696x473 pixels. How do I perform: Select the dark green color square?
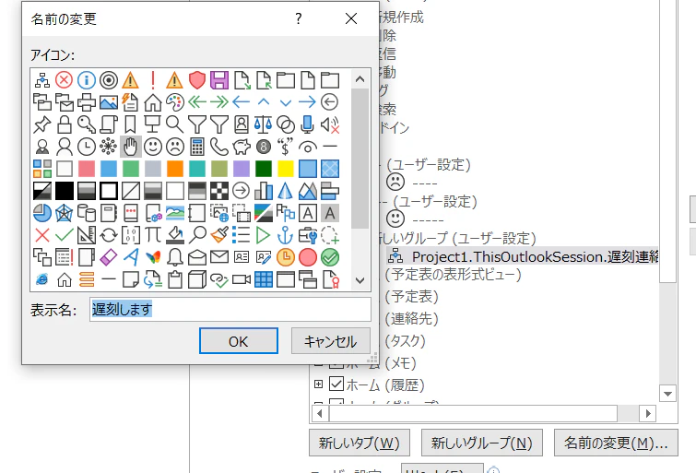coord(264,169)
